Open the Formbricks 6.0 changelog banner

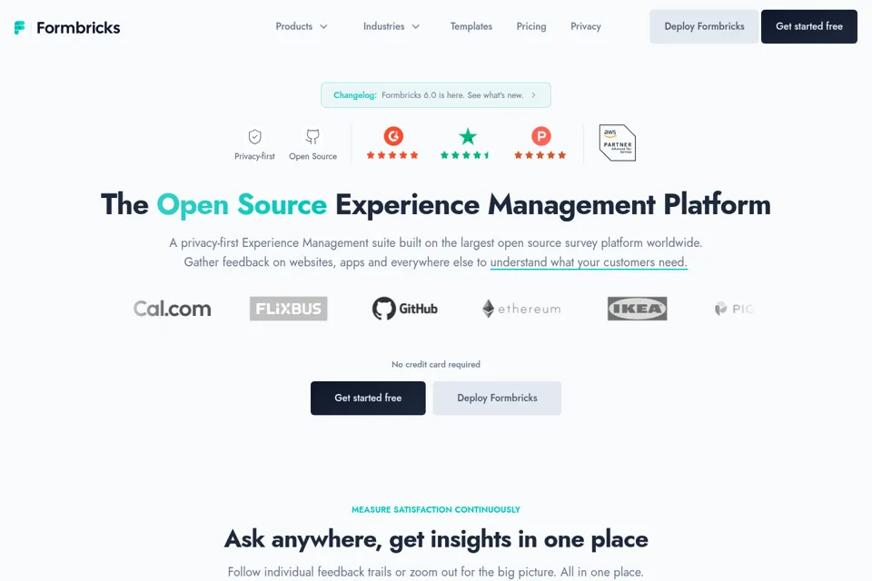436,95
